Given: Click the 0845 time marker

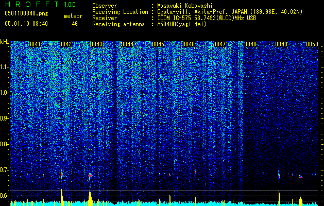Looking at the screenshot, I should pos(158,44).
